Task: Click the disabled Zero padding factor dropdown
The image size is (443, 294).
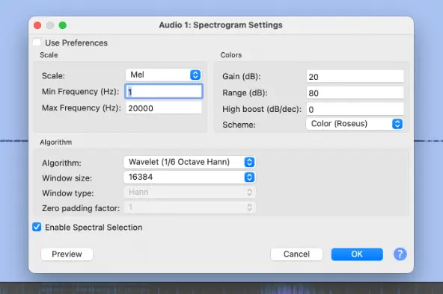Action: point(189,207)
